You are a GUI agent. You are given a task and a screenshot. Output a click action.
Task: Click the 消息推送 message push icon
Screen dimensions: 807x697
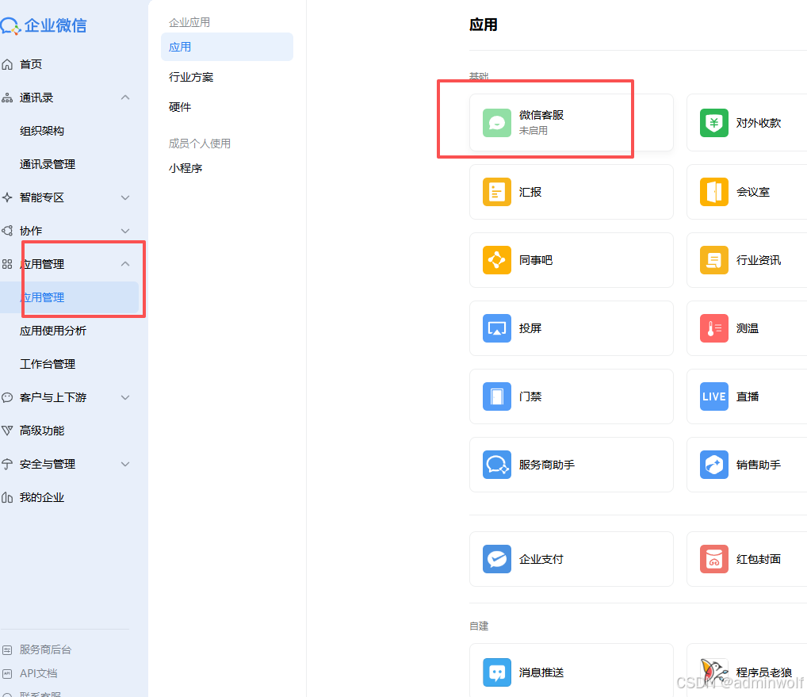click(x=497, y=672)
